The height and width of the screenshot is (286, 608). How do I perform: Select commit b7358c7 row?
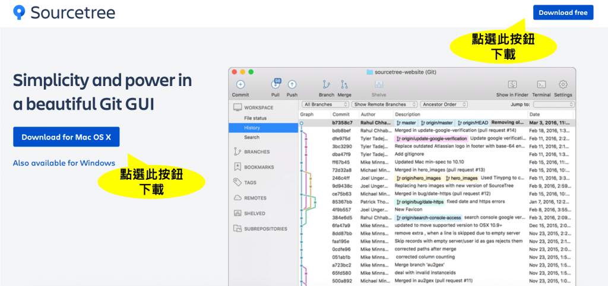(x=437, y=122)
